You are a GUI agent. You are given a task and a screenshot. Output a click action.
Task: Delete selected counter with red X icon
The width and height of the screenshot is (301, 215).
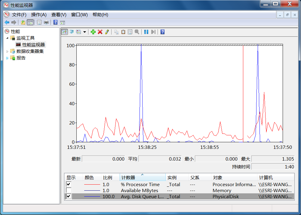point(100,32)
